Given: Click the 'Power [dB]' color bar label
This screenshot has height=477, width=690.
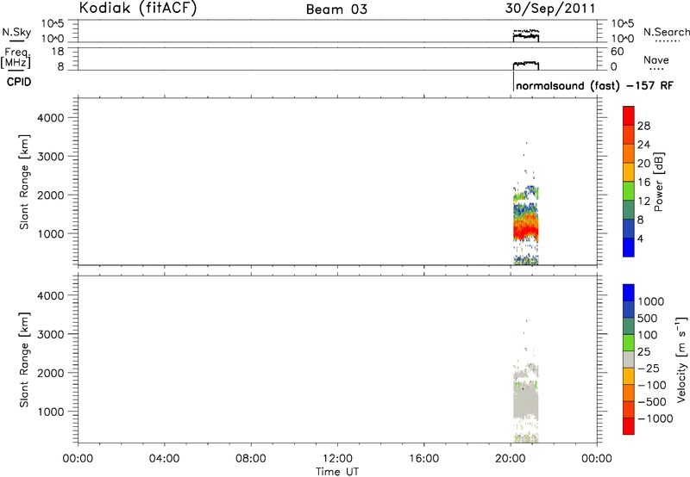Looking at the screenshot, I should [659, 182].
